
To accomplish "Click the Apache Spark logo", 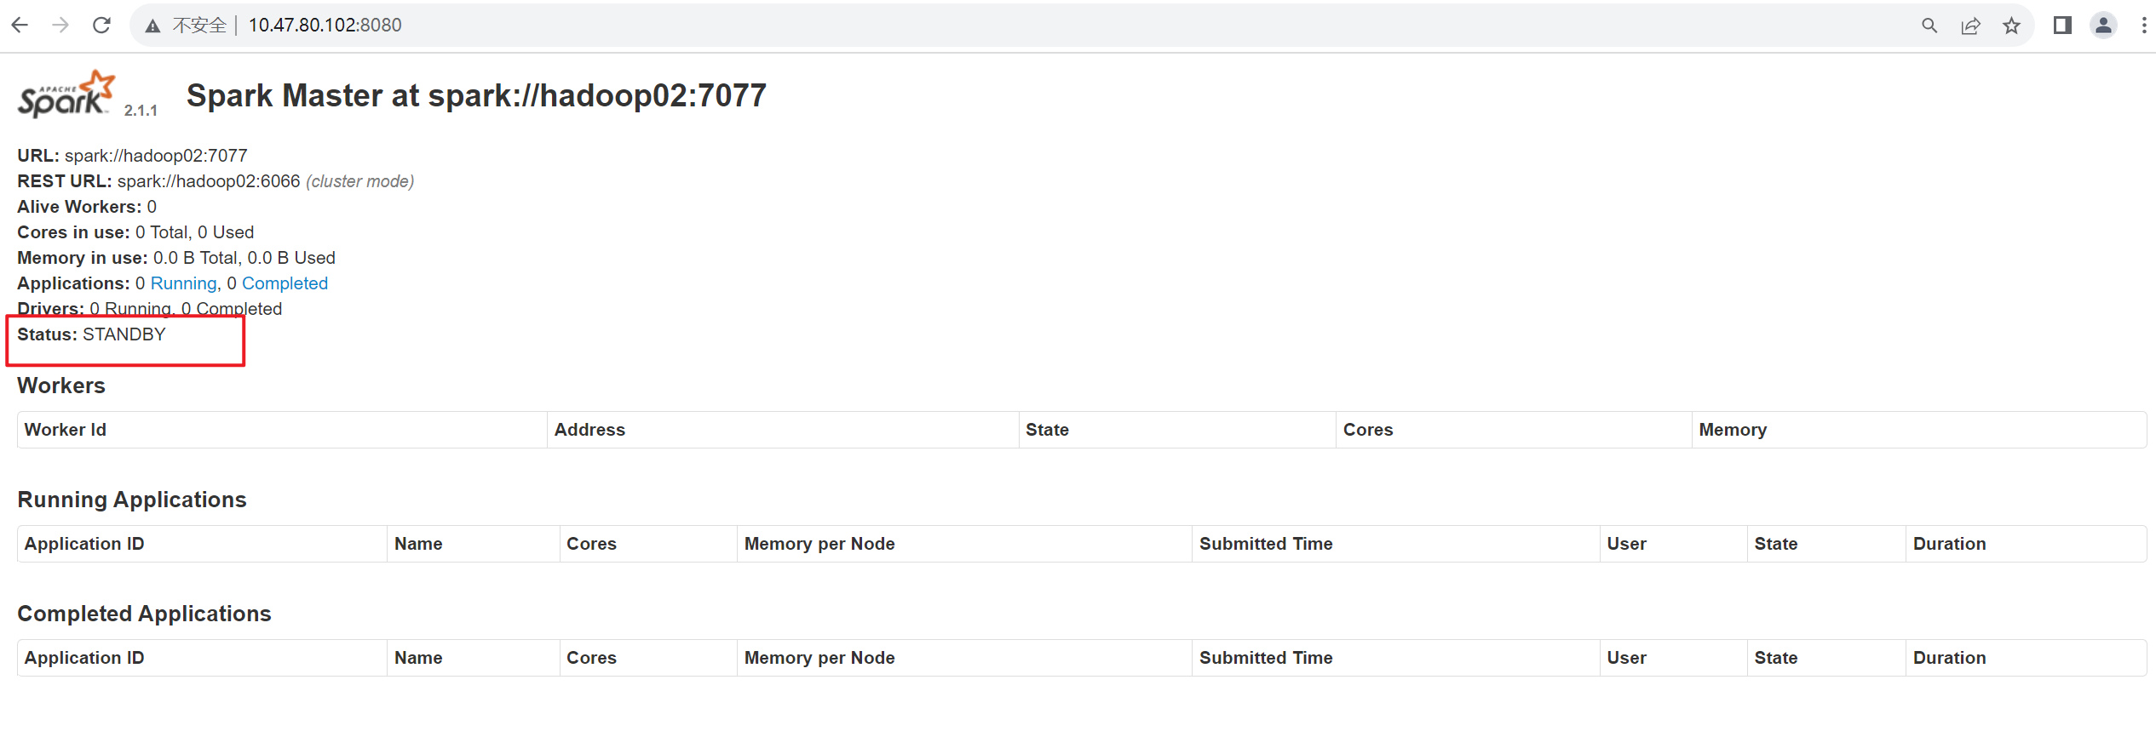I will pyautogui.click(x=66, y=94).
